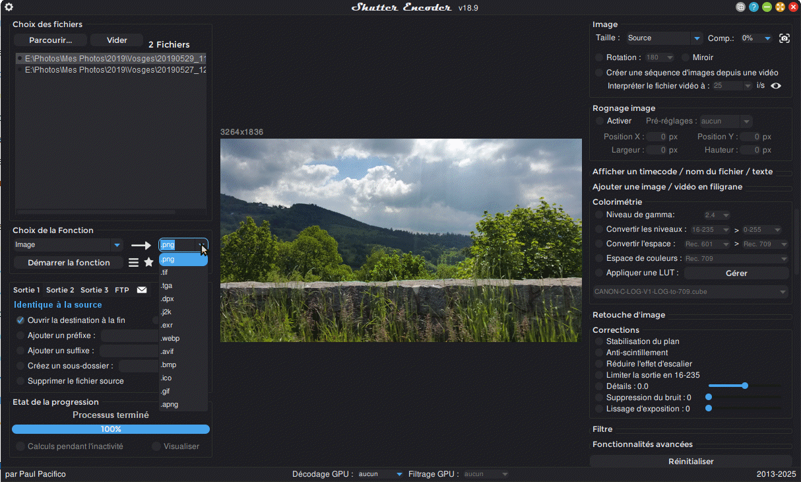This screenshot has height=482, width=801.
Task: Open the application settings gear
Action: 9,9
